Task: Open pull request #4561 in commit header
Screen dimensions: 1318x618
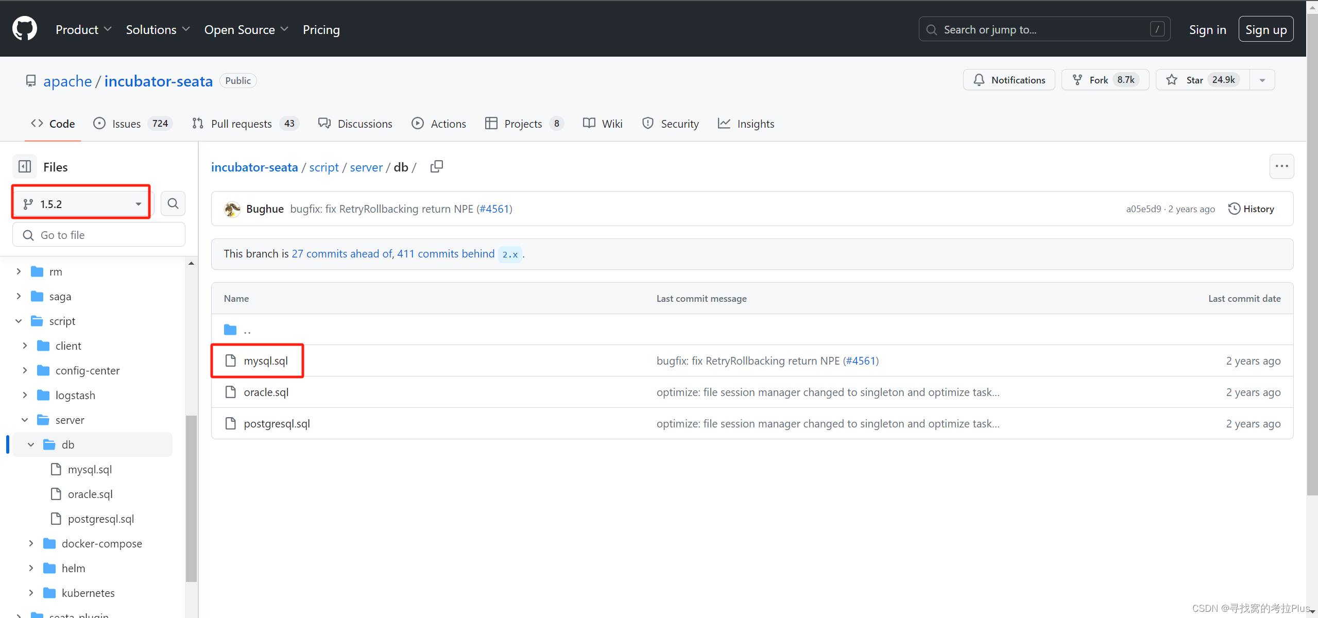Action: 494,209
